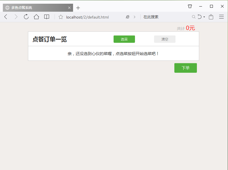Expand the arrow next to the IE icon
This screenshot has width=228, height=170.
[134, 17]
